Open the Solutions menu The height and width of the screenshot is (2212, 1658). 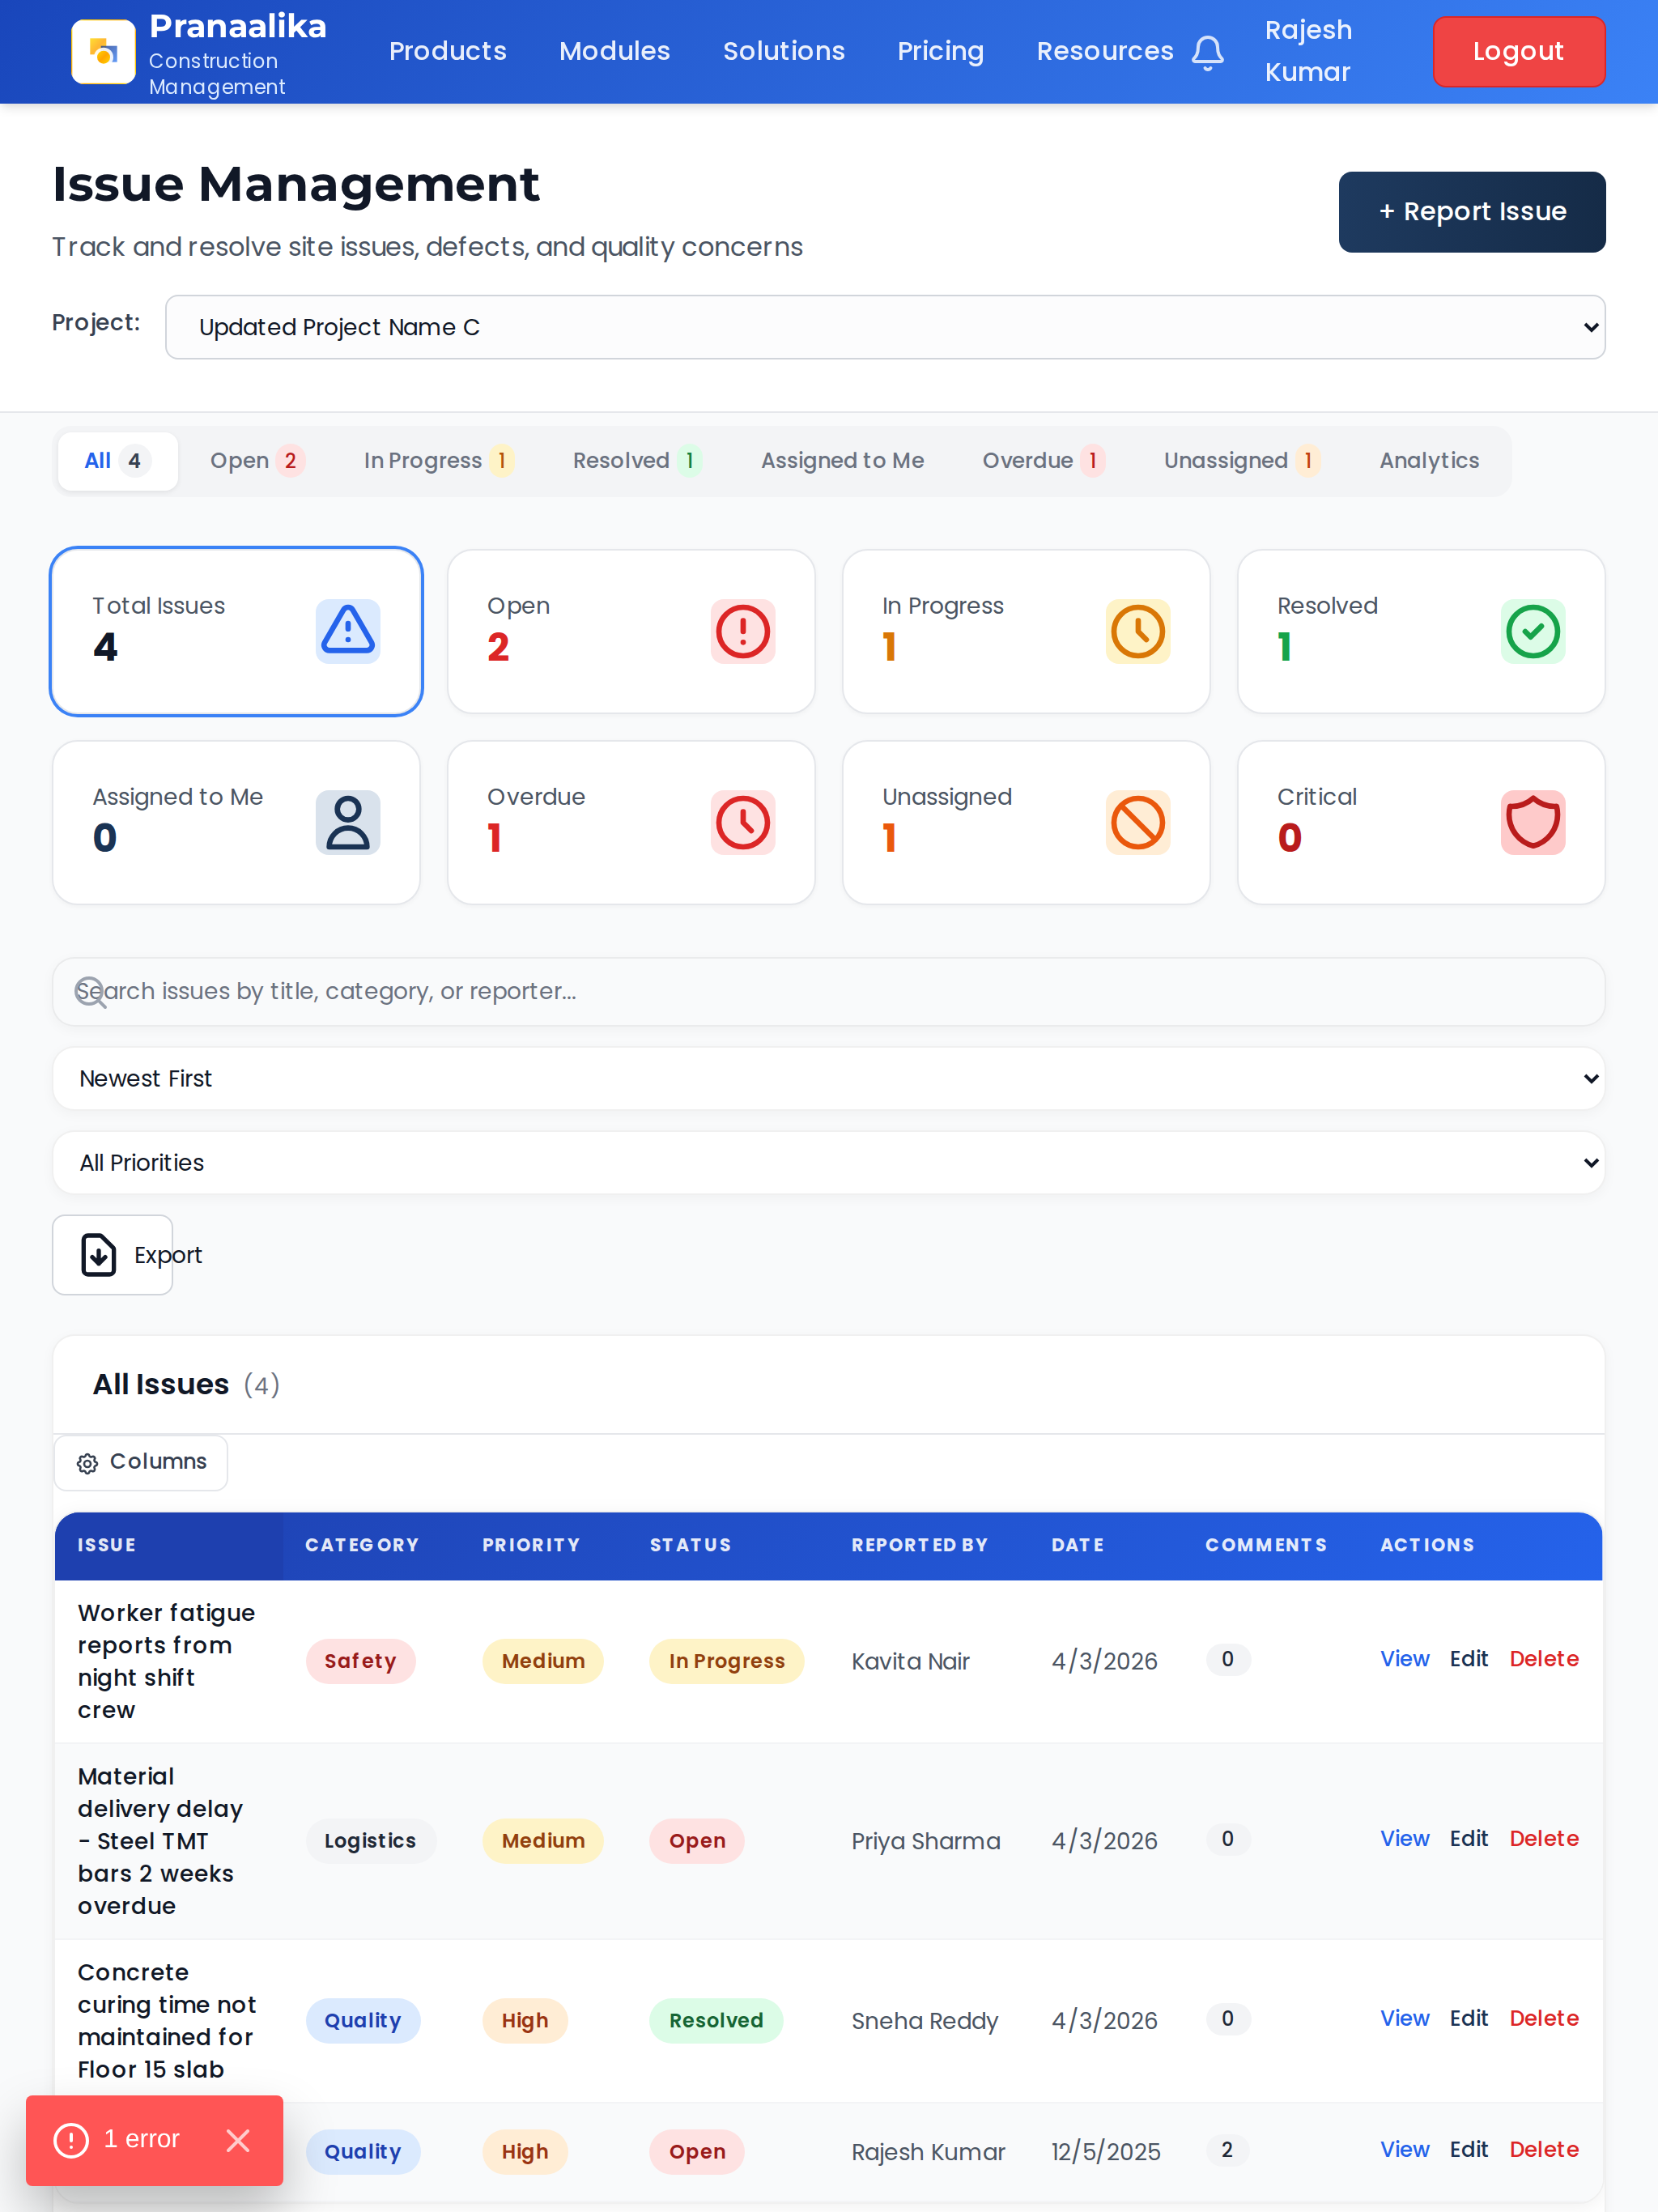784,51
